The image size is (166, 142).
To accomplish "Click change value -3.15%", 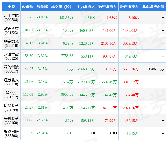I will point(42,69).
